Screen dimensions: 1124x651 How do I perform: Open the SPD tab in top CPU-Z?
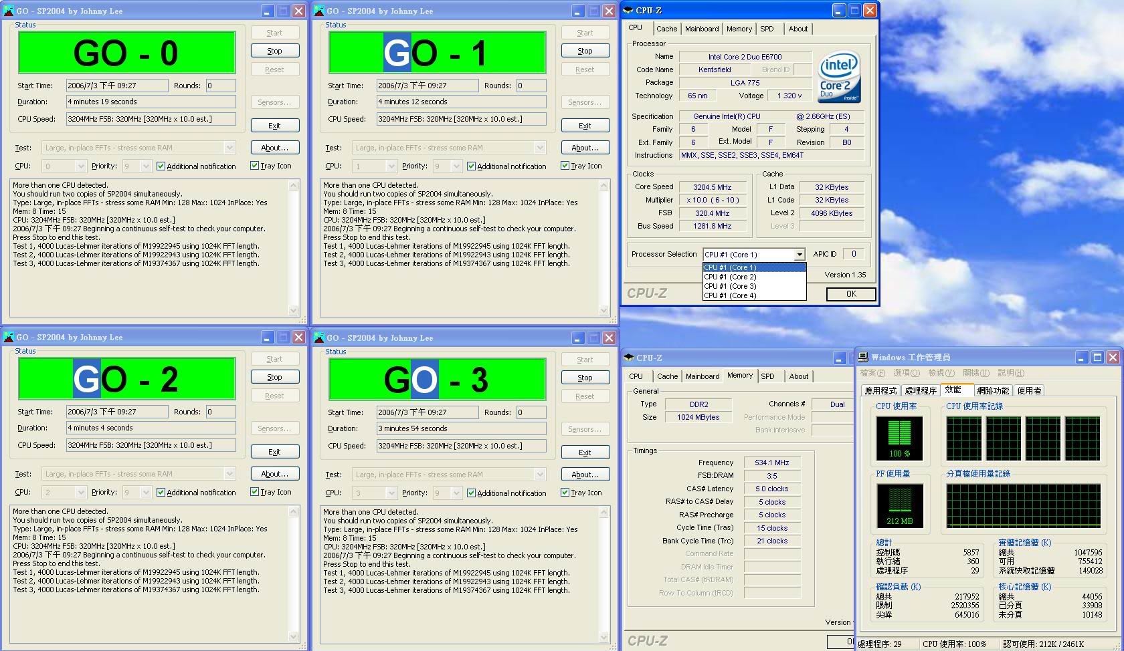pos(767,29)
